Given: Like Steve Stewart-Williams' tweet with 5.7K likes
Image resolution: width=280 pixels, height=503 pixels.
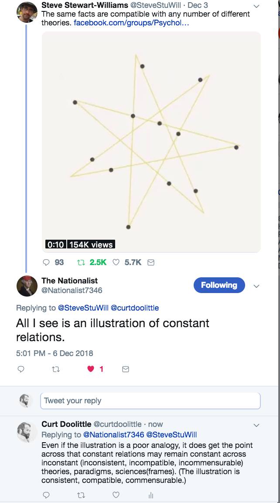Looking at the screenshot, I should point(116,262).
